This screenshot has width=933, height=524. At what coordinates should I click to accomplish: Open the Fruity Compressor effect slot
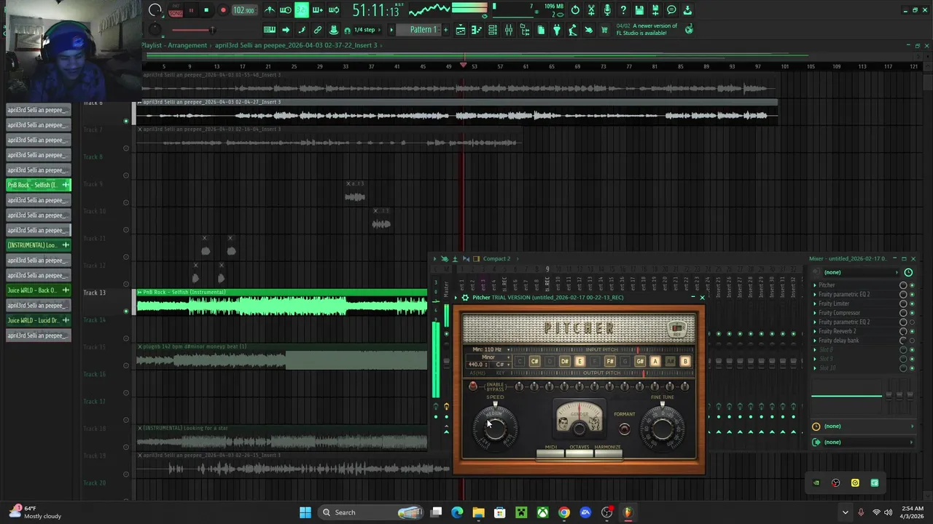coord(839,313)
